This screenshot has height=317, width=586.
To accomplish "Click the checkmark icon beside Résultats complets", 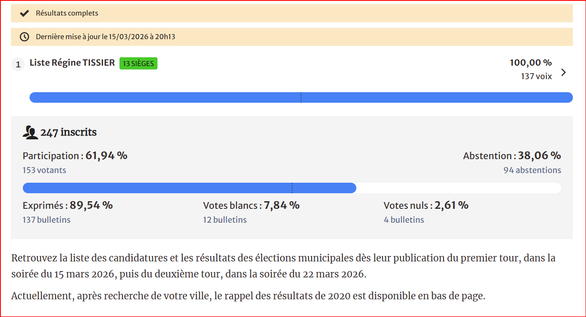I will click(x=24, y=13).
